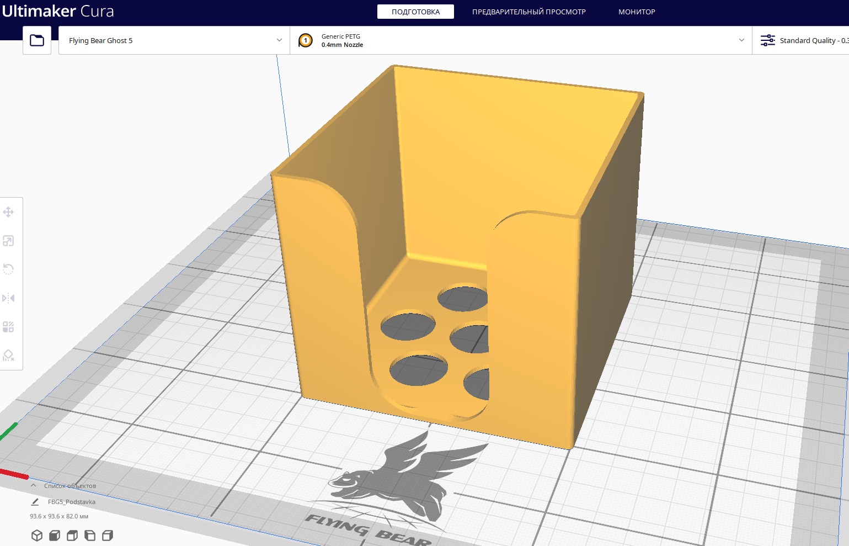Open the Per Model Settings tool
849x546 pixels.
click(x=8, y=327)
